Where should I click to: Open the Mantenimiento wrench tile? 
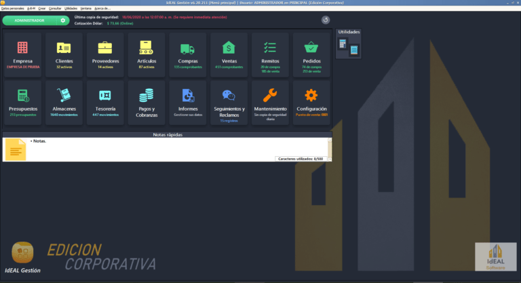point(270,102)
